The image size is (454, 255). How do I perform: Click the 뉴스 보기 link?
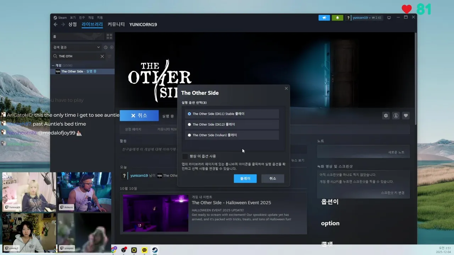coord(298,160)
